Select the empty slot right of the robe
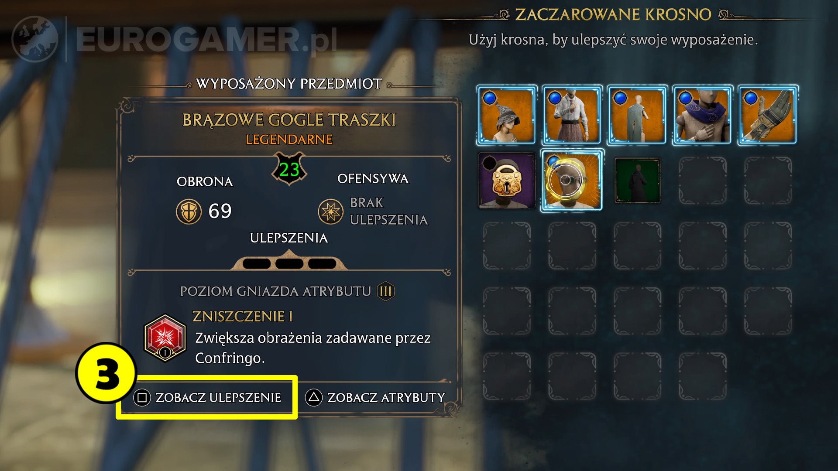Image resolution: width=838 pixels, height=471 pixels. point(703,181)
